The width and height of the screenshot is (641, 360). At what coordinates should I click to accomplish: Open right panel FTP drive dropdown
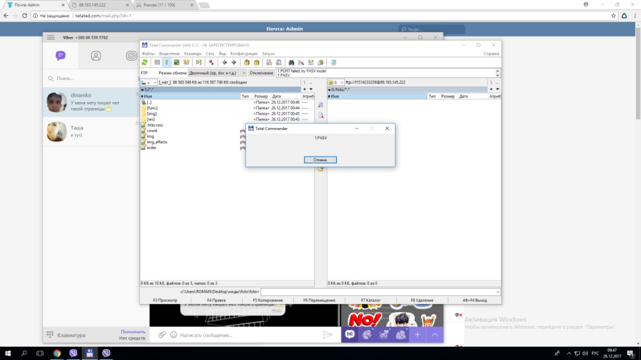(336, 82)
